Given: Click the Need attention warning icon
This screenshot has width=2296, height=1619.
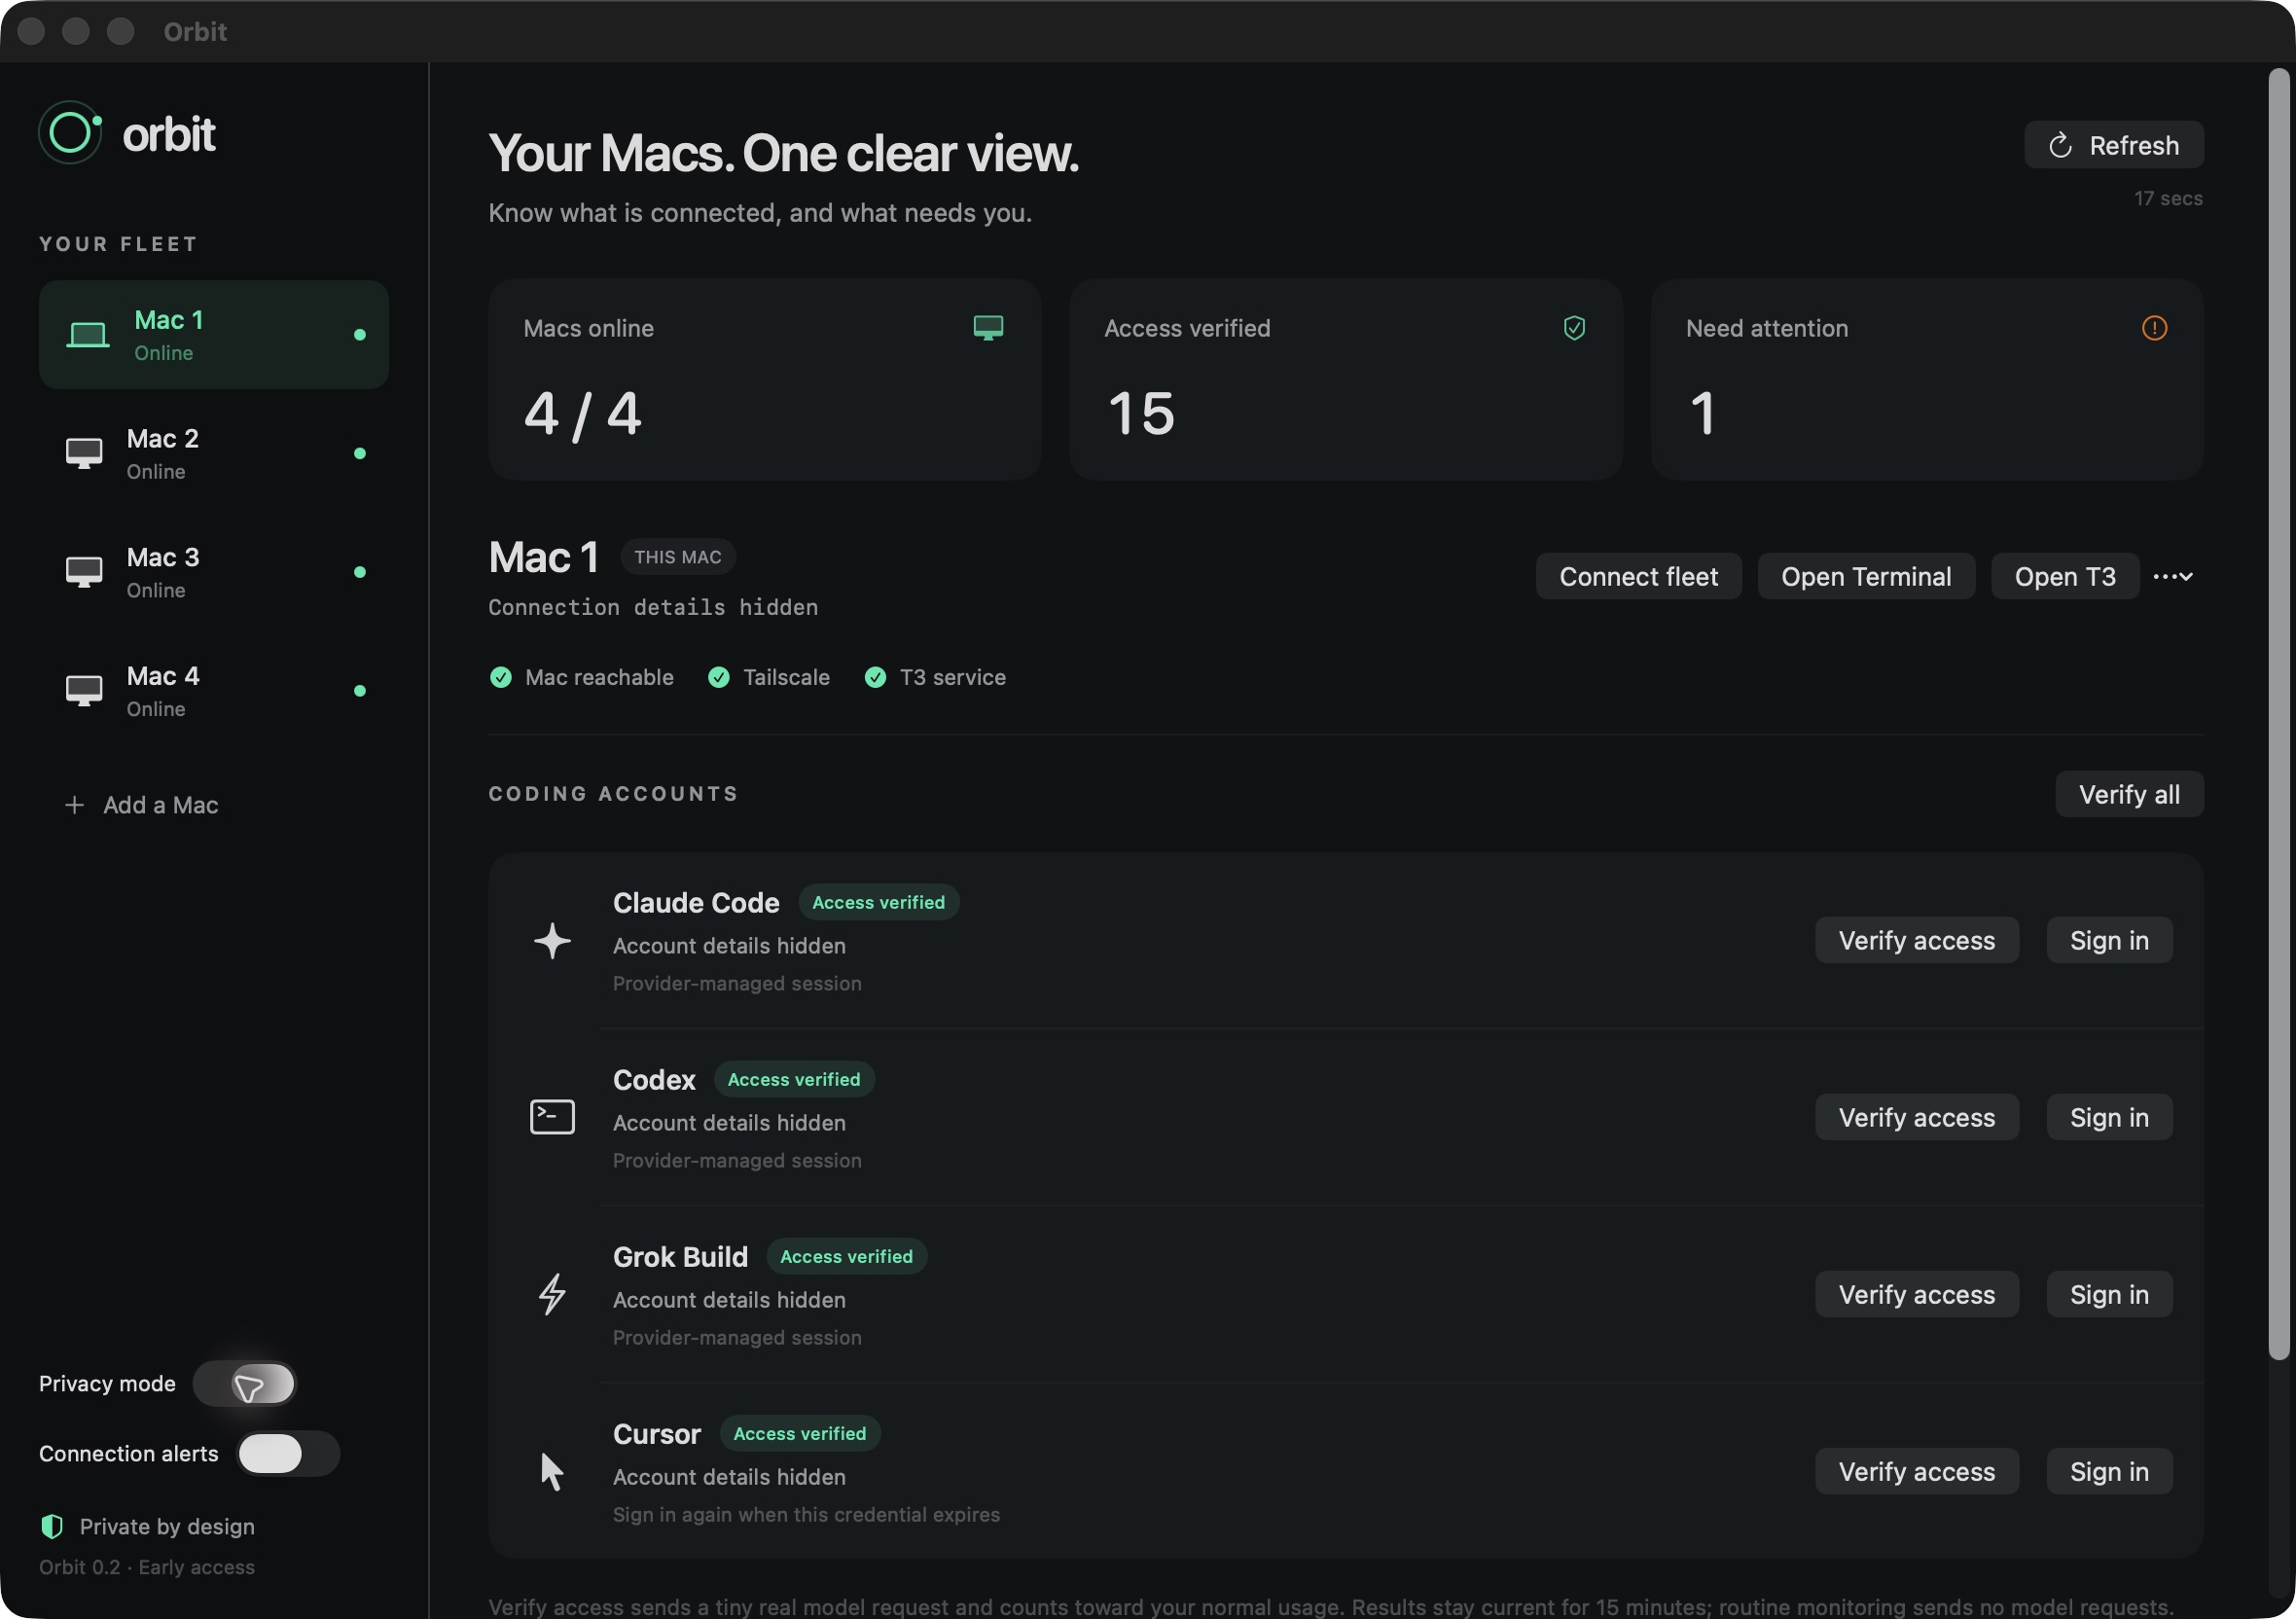Looking at the screenshot, I should 2154,328.
